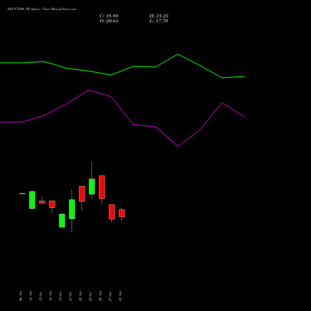Select the red candlestick for 27 Oct
Viewport: 311px width, 311px height.
[112, 212]
